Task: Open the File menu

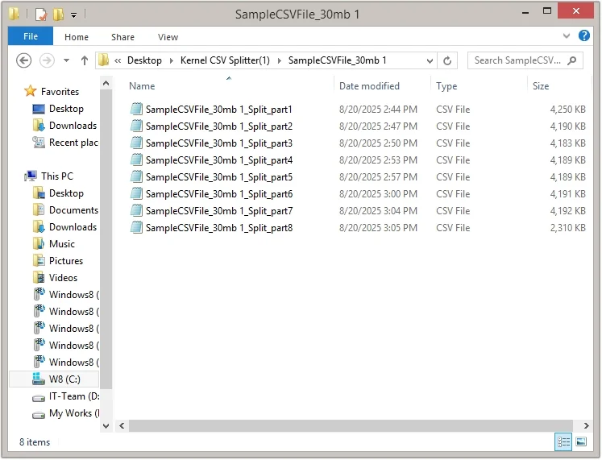Action: coord(31,36)
